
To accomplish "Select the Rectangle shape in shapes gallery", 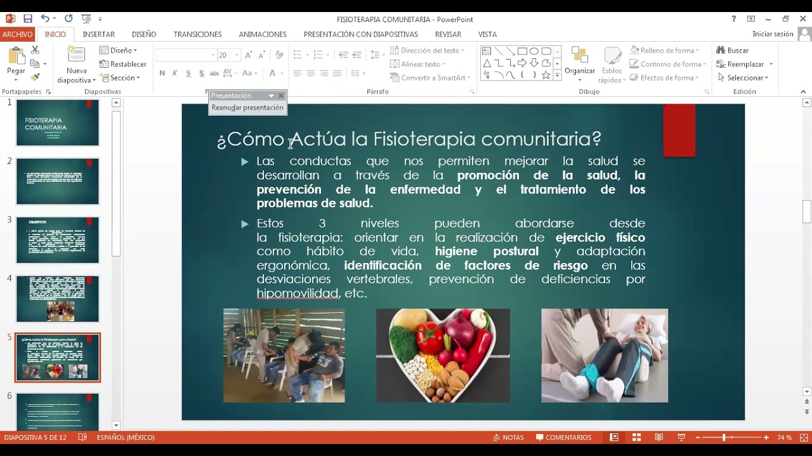I will click(x=522, y=51).
